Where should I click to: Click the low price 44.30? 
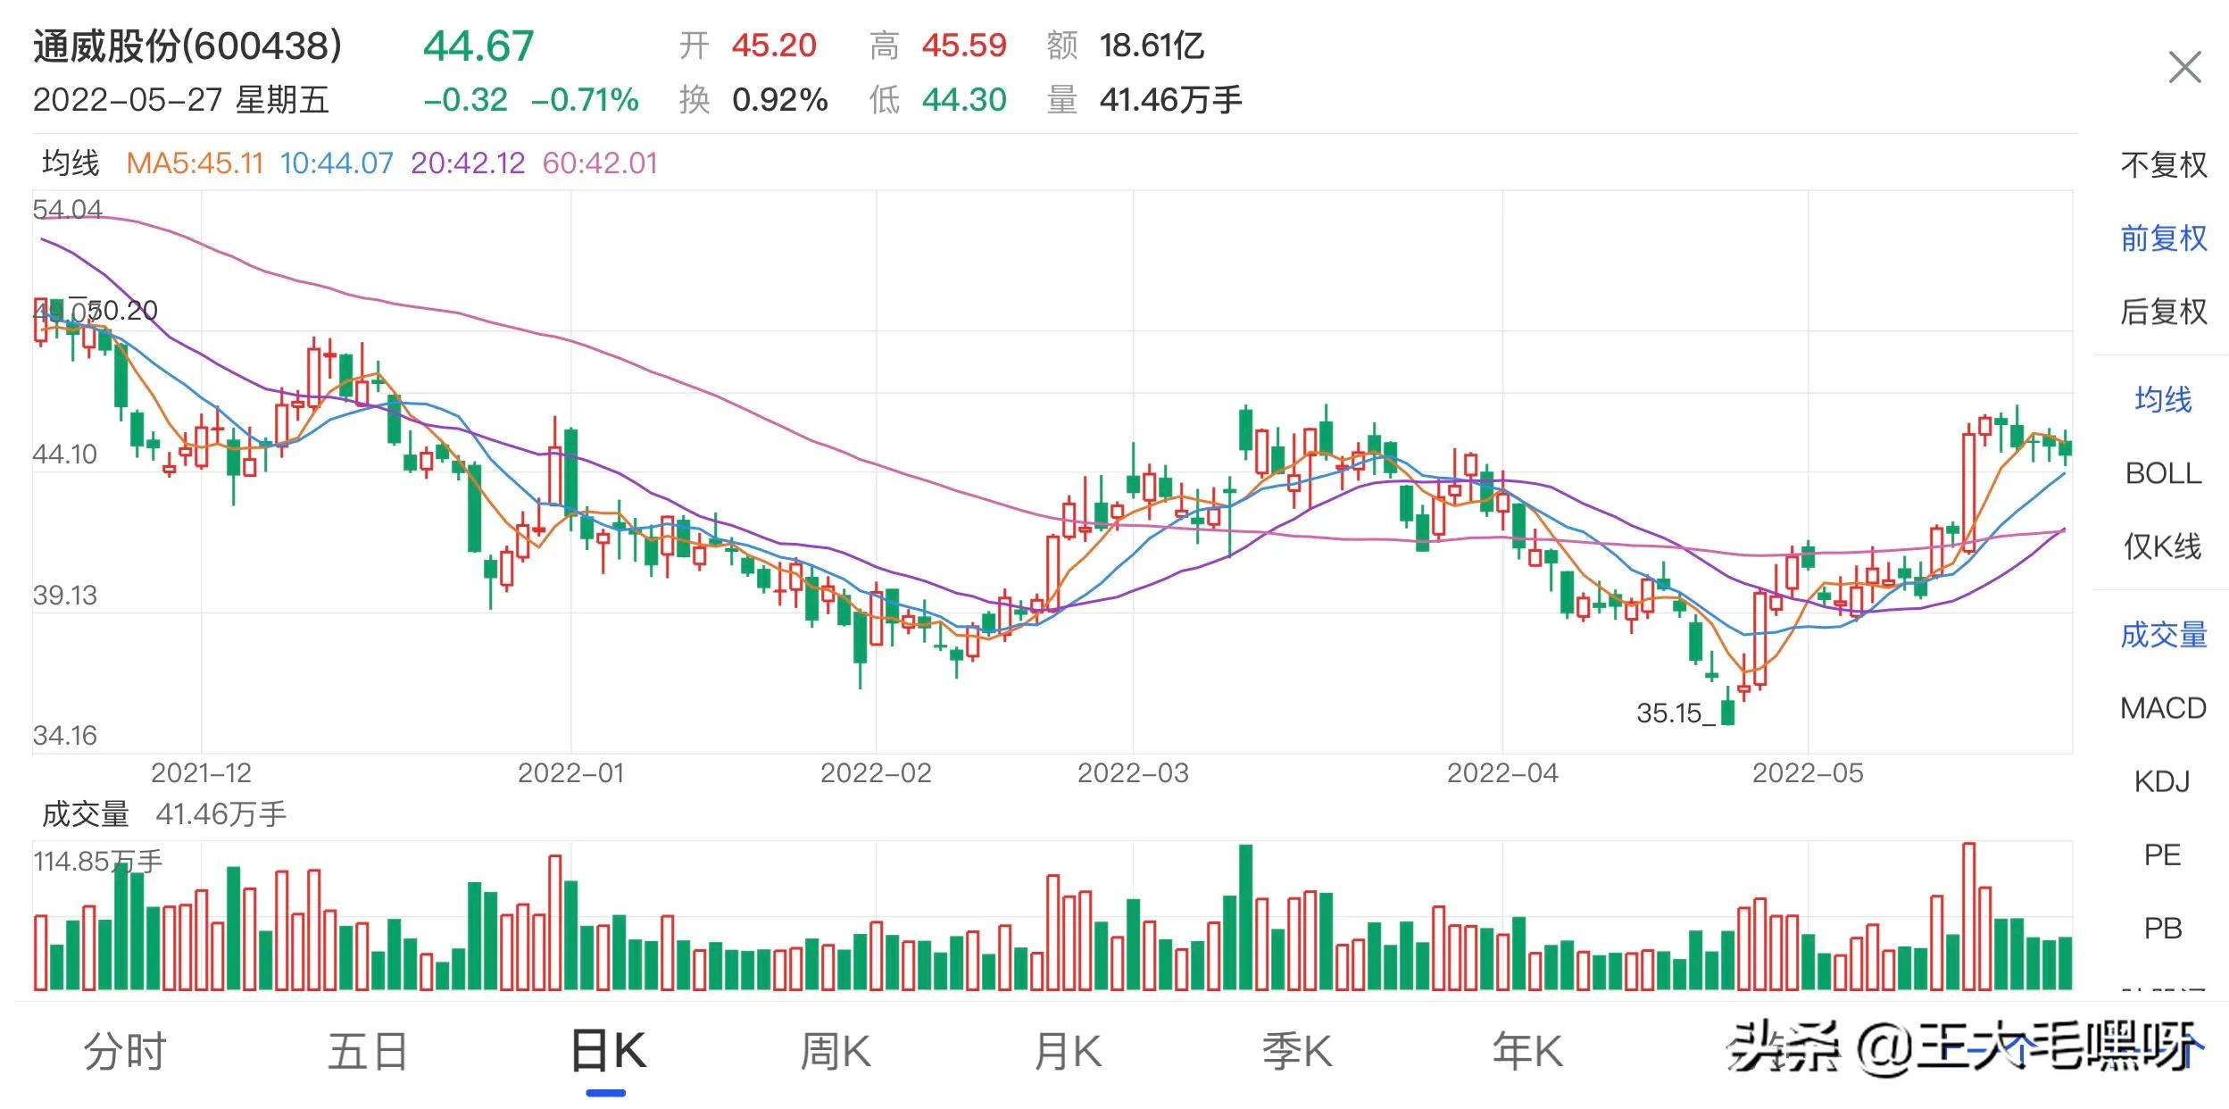pos(964,100)
